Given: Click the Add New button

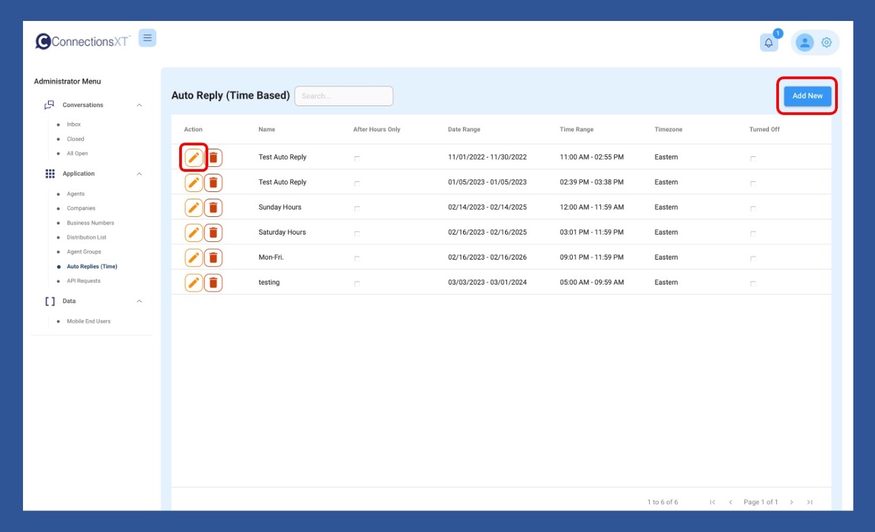Looking at the screenshot, I should 807,96.
